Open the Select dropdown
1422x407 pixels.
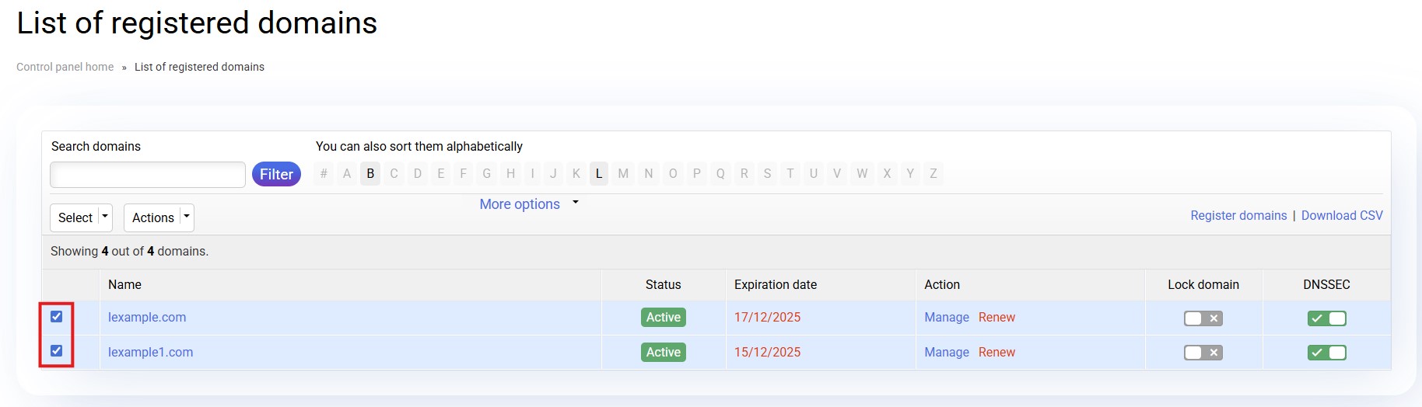pyautogui.click(x=81, y=217)
